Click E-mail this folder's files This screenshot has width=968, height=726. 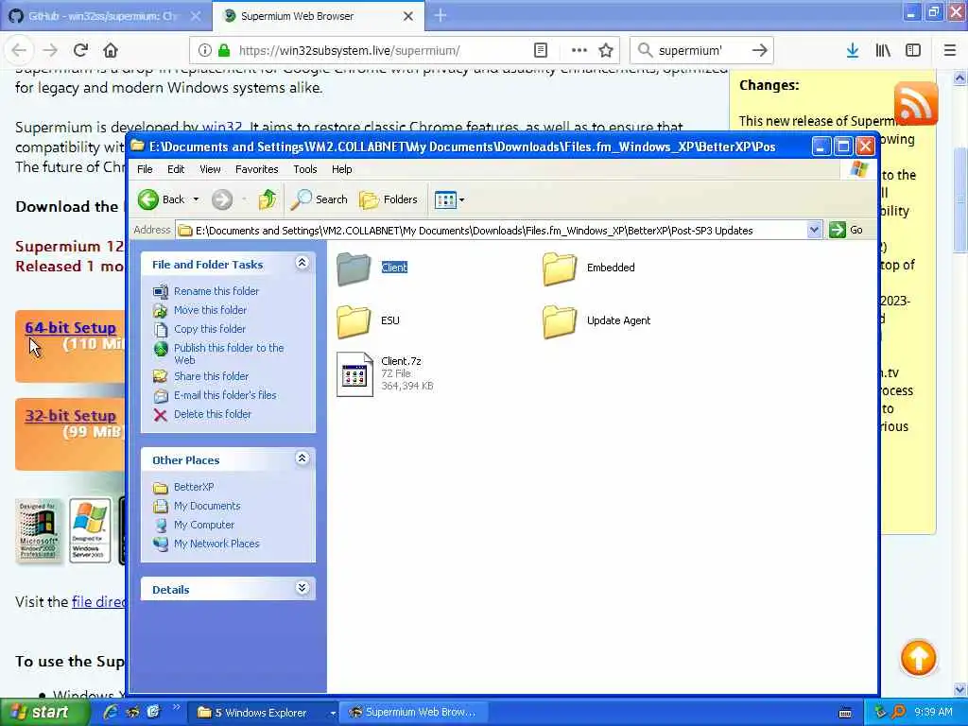(215, 395)
